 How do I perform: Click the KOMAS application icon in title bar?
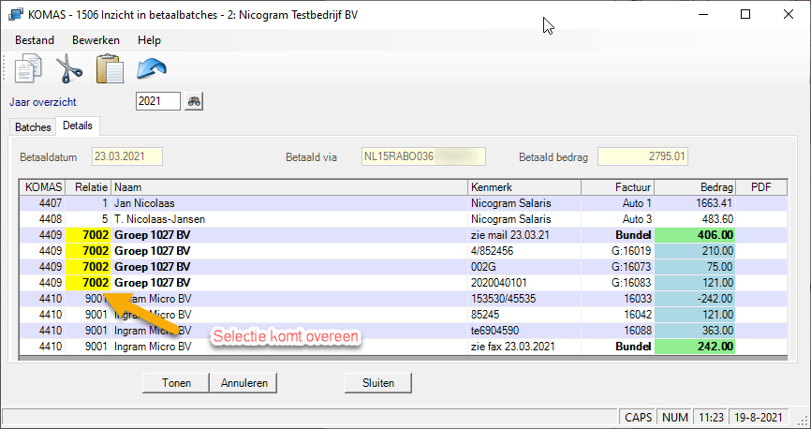pos(16,14)
